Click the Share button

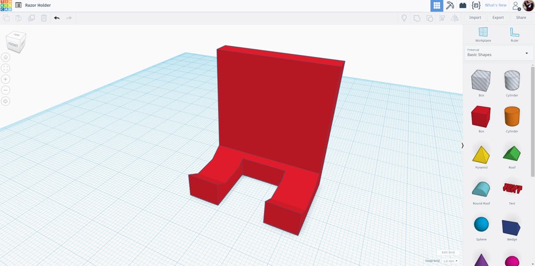pyautogui.click(x=521, y=18)
